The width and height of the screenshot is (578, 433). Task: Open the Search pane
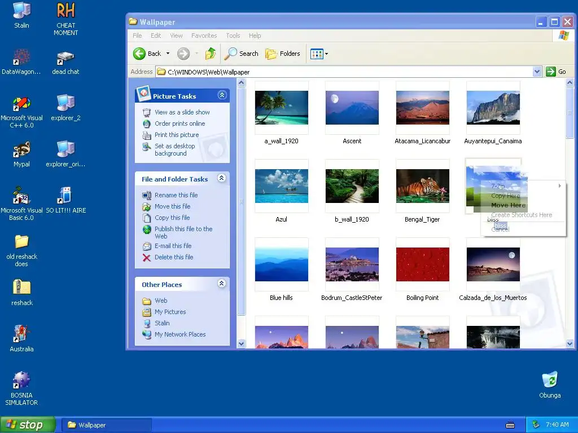[x=242, y=54]
